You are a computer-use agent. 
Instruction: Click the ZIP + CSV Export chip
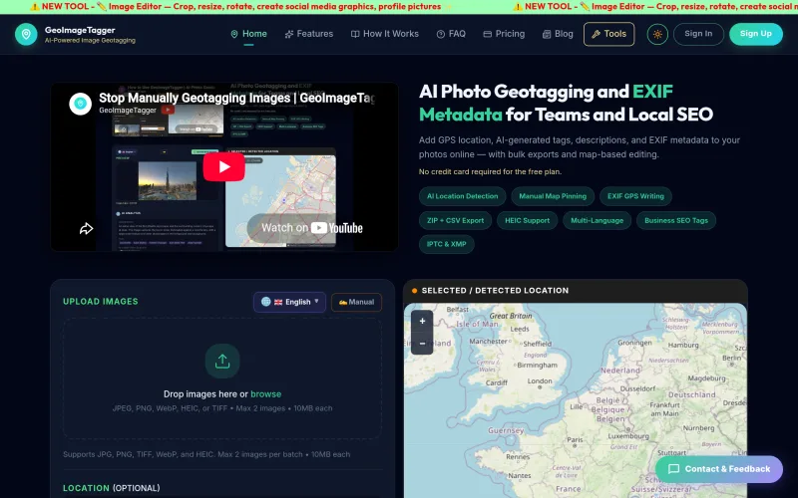tap(455, 220)
